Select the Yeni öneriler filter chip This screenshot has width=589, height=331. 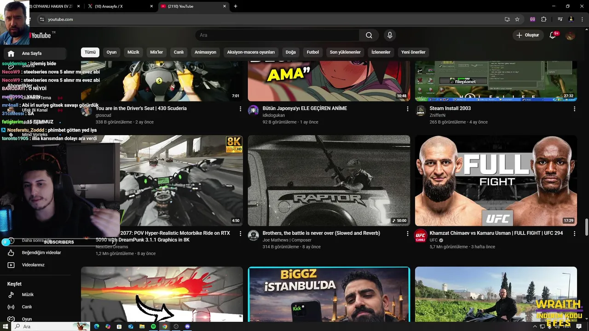click(x=413, y=52)
